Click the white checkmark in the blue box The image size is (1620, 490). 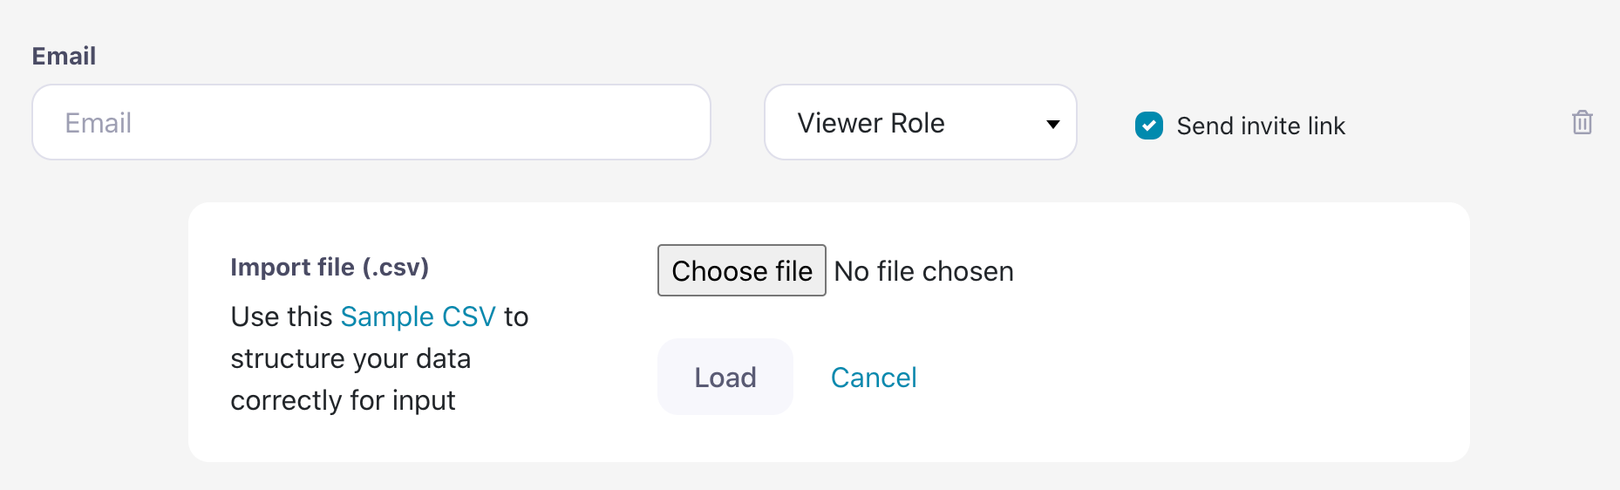tap(1149, 126)
